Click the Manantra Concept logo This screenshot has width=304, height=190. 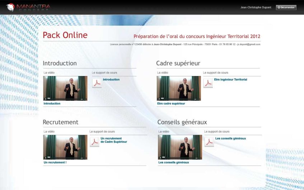[x=28, y=8]
